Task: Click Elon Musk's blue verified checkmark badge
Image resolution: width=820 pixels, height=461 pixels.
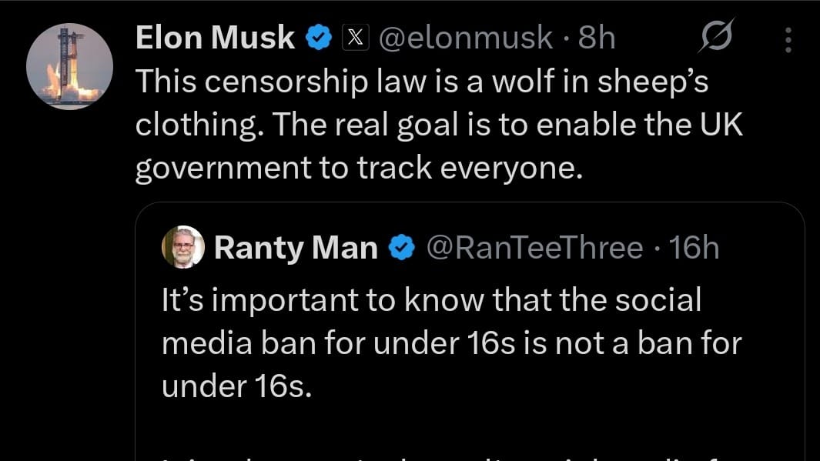Action: click(319, 38)
